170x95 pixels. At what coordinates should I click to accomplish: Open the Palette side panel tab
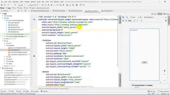120,20
